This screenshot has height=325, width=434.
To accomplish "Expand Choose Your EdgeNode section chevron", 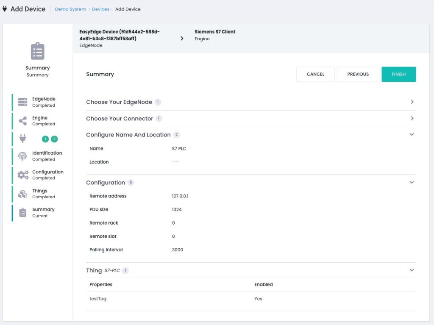I will tap(412, 102).
